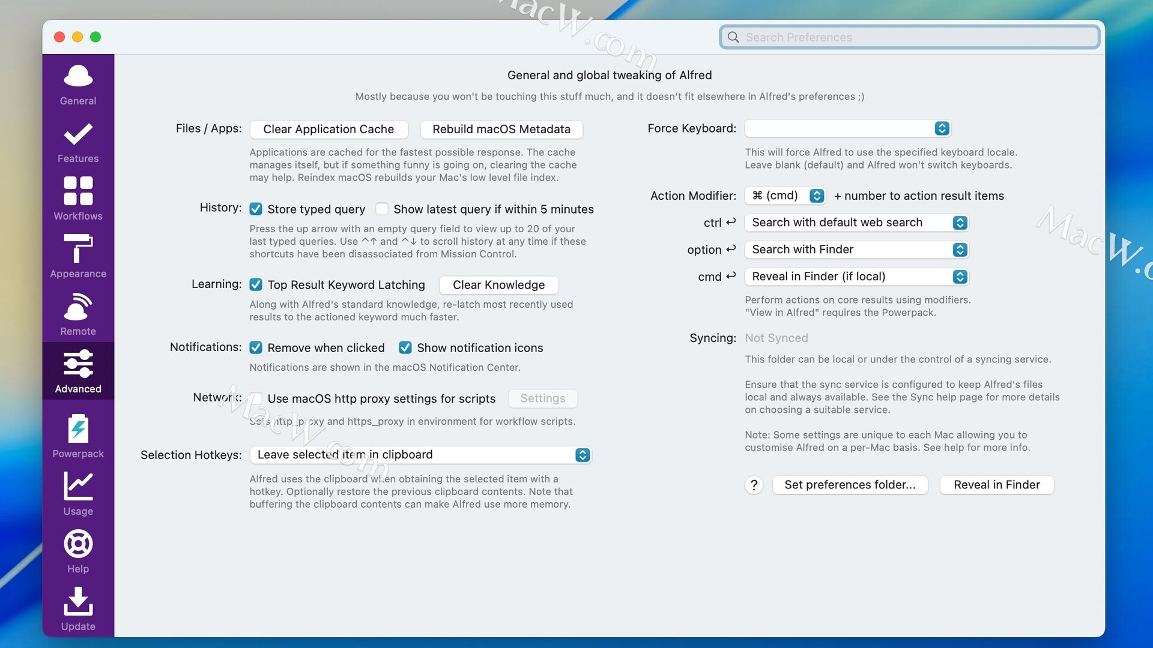Go to the Workflows grid icon
1153x648 pixels.
click(78, 191)
